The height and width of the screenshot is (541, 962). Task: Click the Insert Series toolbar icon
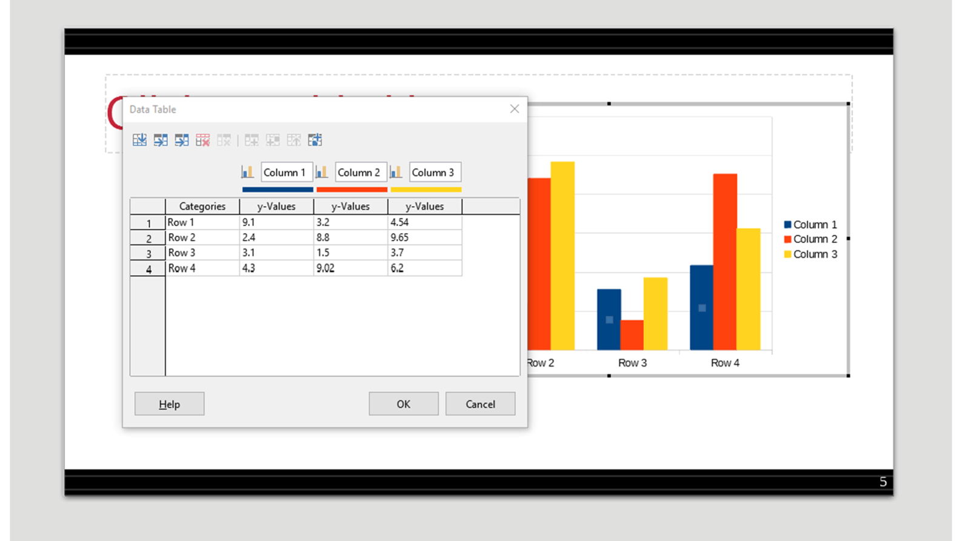click(161, 140)
